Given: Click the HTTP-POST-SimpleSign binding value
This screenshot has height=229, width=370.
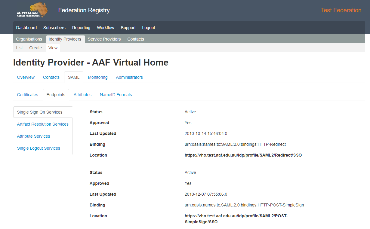Looking at the screenshot, I should [244, 205].
